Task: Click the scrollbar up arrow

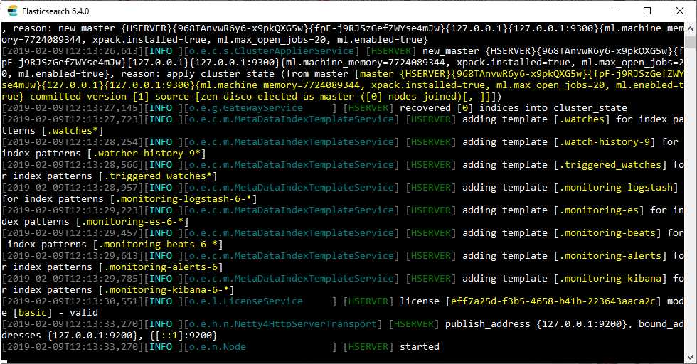Action: 690,28
